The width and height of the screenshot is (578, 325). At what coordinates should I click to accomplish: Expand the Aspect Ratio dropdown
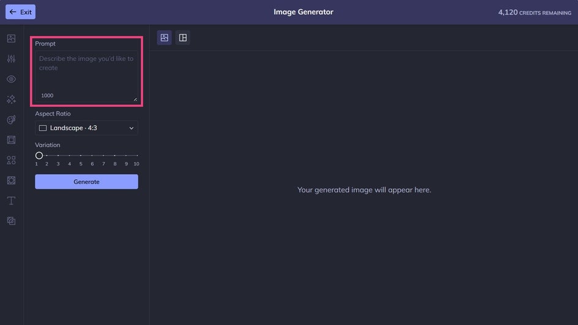86,128
